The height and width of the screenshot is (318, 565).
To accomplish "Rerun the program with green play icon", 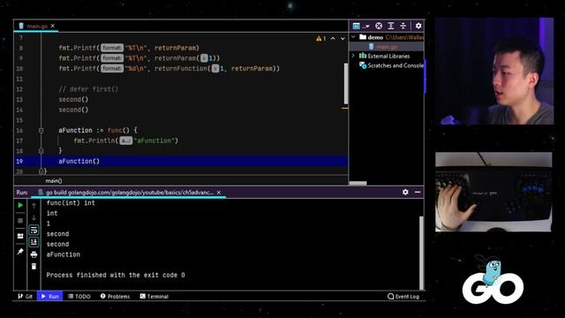I will pyautogui.click(x=20, y=205).
